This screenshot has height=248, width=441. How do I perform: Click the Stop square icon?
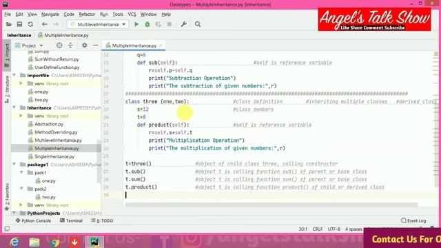(170, 25)
